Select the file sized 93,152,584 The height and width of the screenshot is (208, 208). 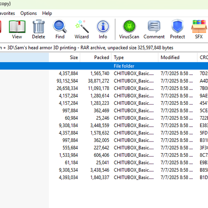(104, 81)
